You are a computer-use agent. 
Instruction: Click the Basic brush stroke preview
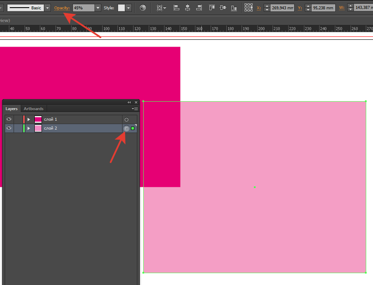click(x=26, y=8)
